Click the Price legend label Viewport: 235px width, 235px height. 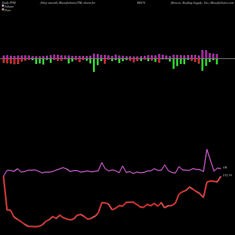point(8,10)
